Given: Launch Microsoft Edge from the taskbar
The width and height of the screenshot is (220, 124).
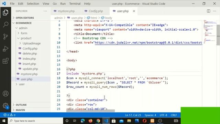Looking at the screenshot, I should click(82, 121).
